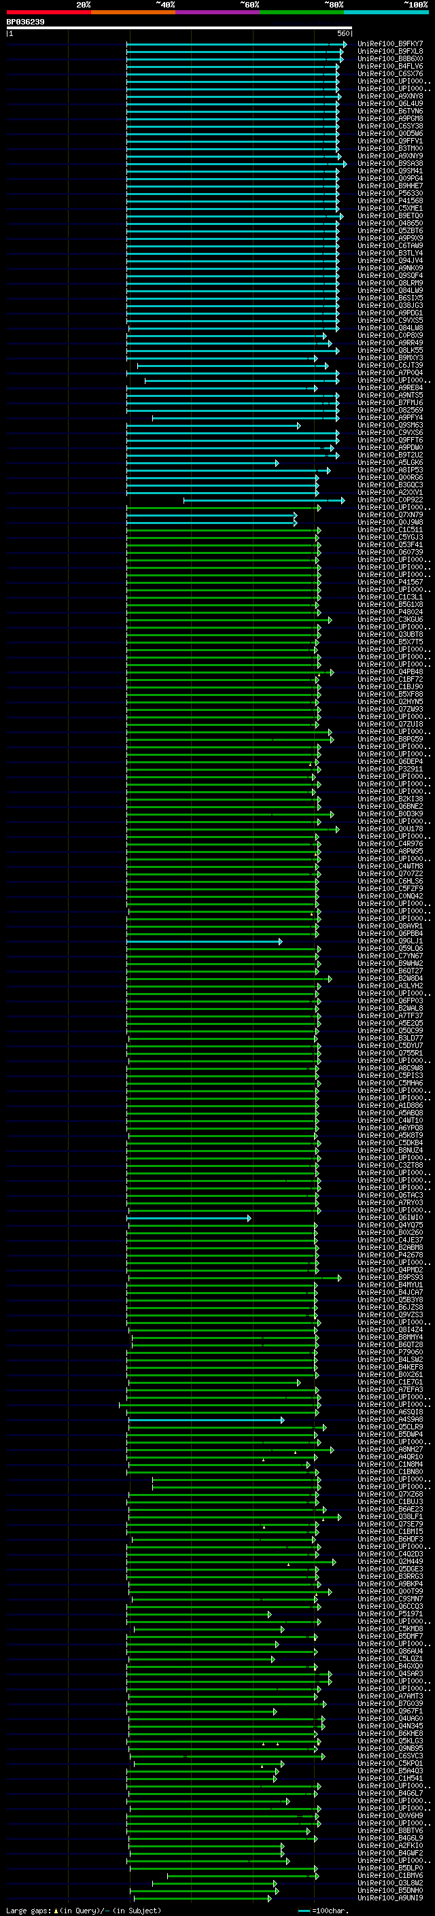This screenshot has height=1916, width=435.
Task: Select hit label UniRef100_B9FKY7
Action: [390, 44]
